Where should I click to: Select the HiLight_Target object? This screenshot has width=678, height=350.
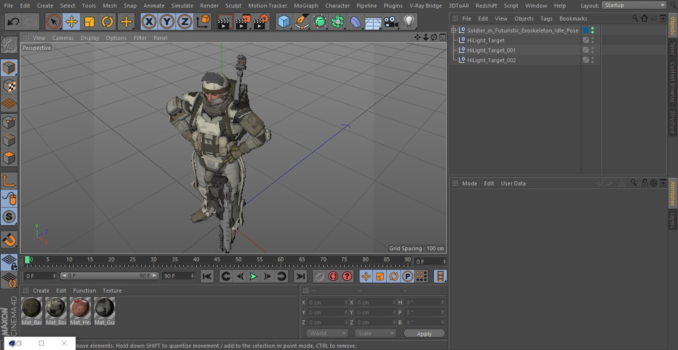(486, 40)
